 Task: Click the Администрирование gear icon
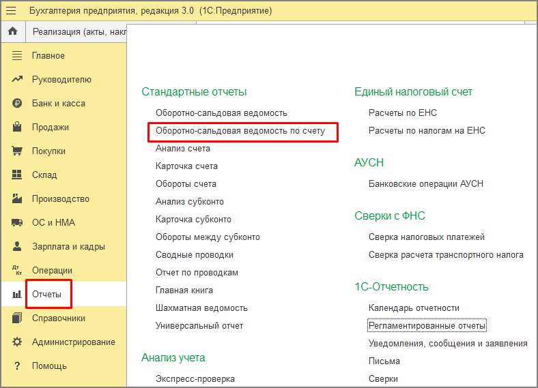click(x=18, y=342)
